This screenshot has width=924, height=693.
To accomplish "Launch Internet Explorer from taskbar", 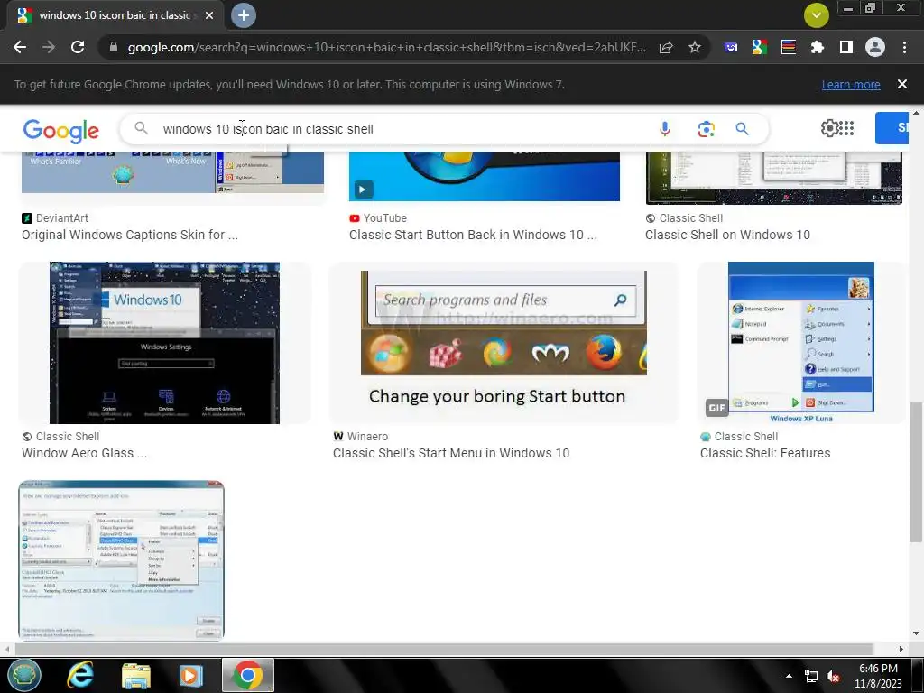I will tap(80, 675).
